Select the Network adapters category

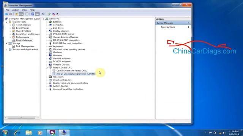[x=62, y=59]
